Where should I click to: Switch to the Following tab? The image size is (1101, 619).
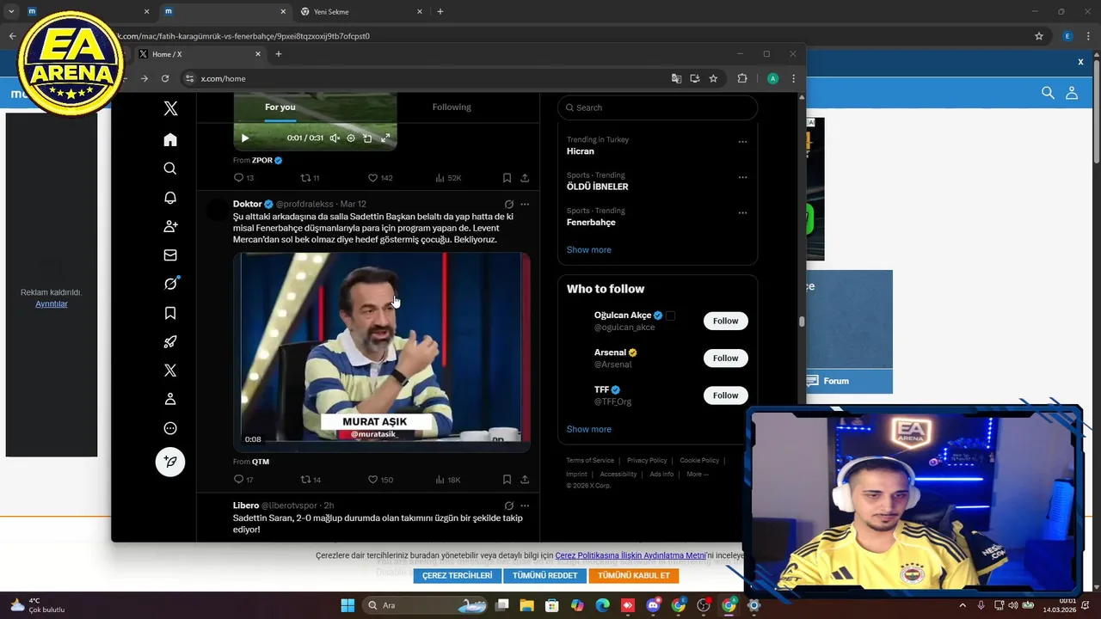point(452,107)
